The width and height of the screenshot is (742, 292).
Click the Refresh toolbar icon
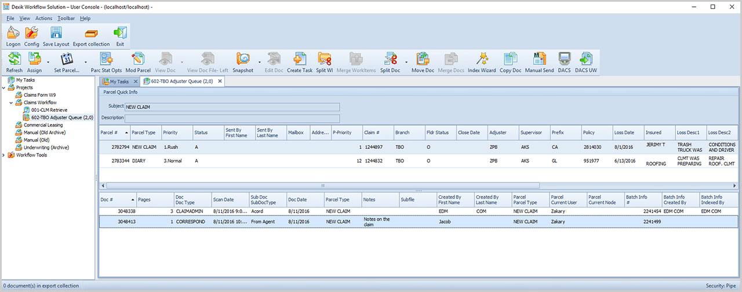14,59
